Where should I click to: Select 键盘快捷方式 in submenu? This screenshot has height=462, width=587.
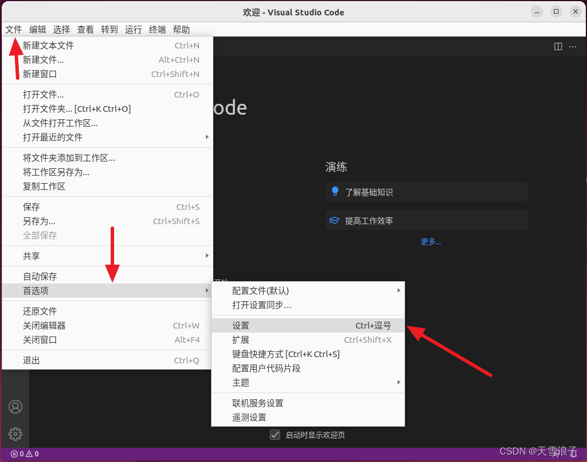(308, 354)
